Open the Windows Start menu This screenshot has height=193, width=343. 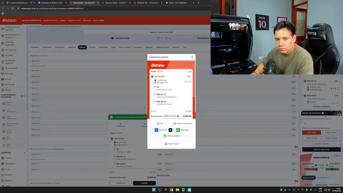(154, 190)
